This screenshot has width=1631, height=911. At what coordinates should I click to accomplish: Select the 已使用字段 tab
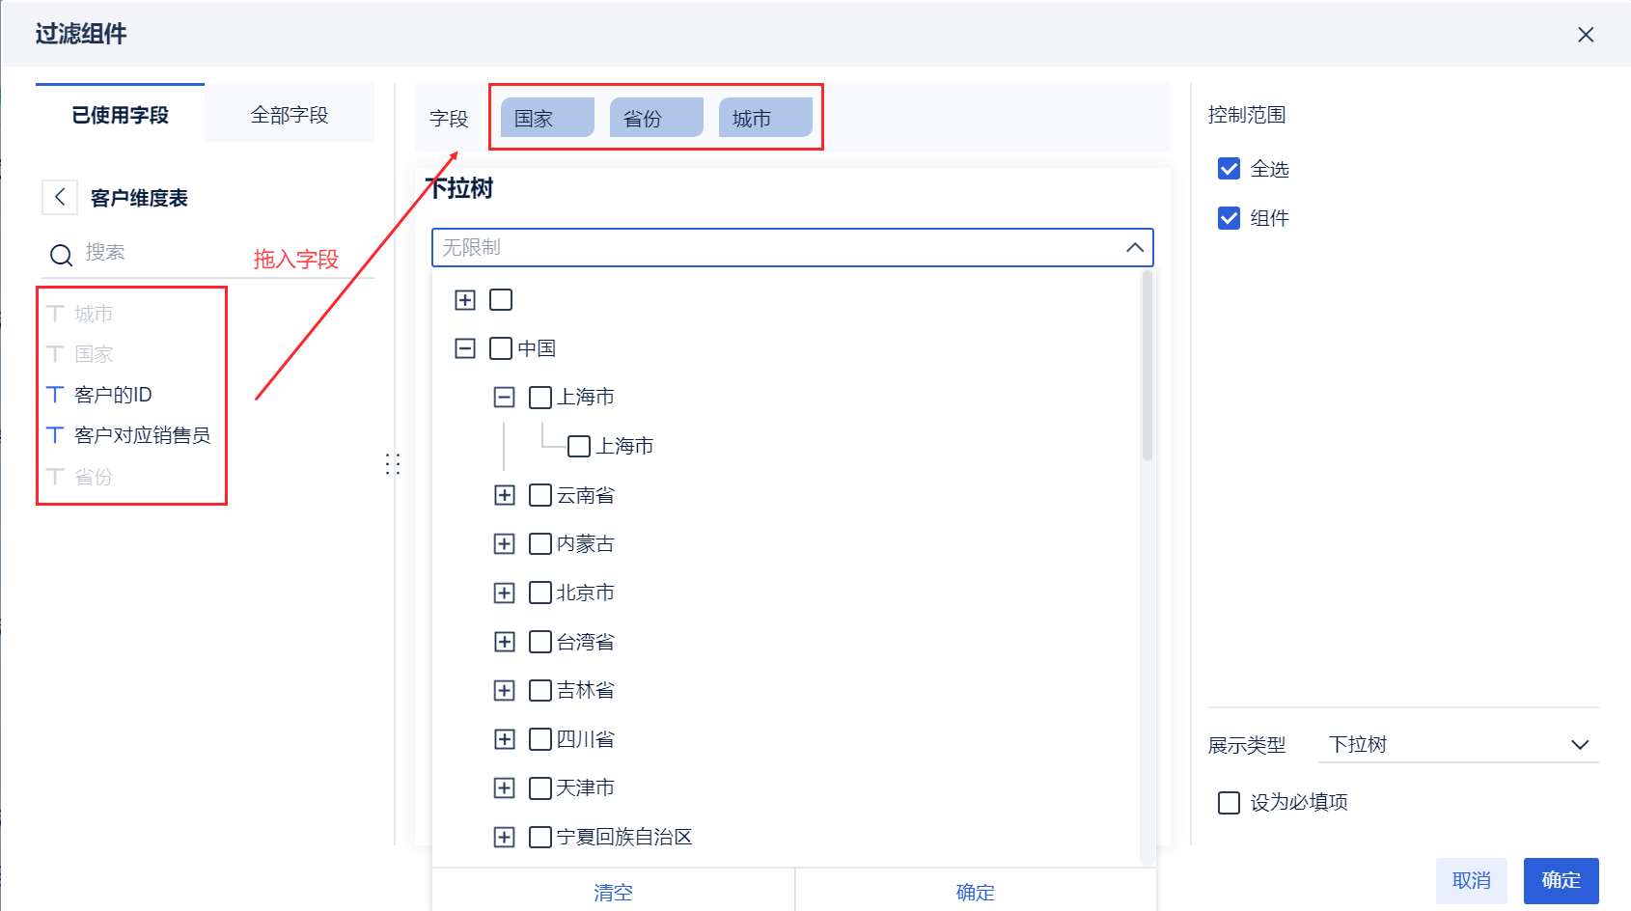[120, 115]
